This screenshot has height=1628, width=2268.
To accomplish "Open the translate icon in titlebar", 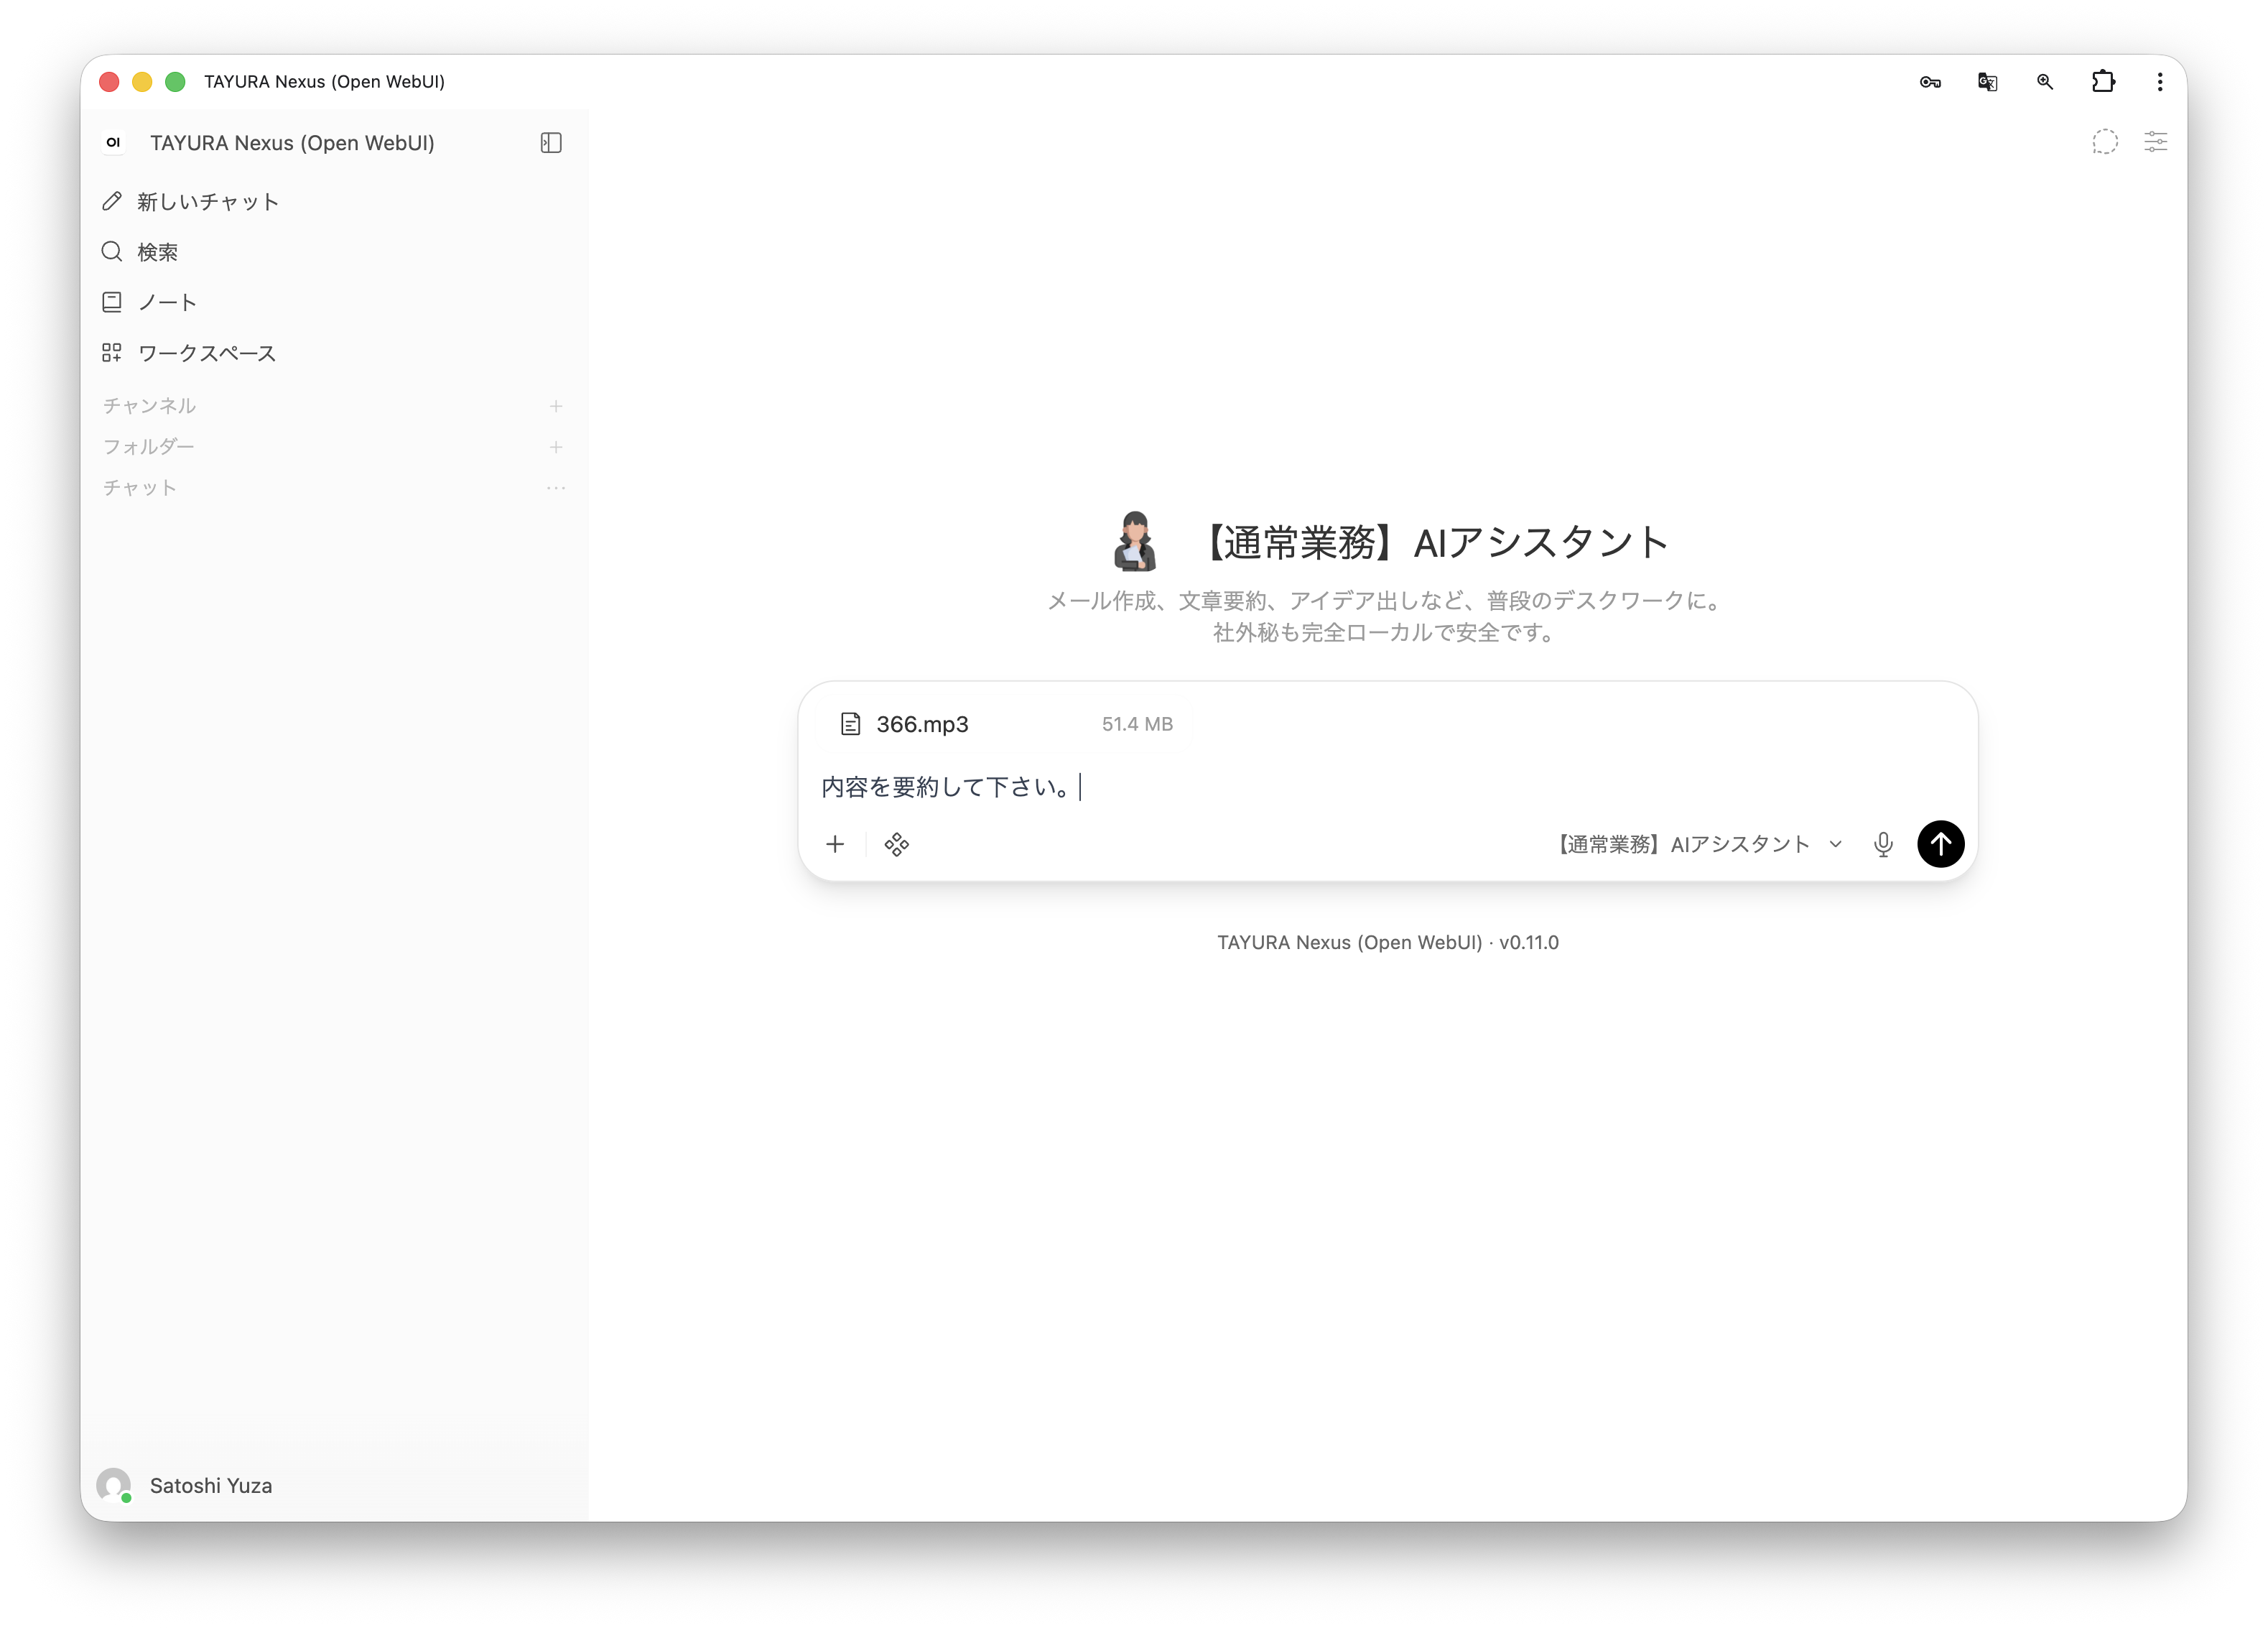I will (1987, 82).
